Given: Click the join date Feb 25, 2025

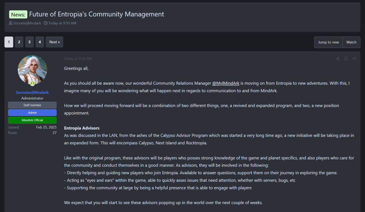Looking at the screenshot, I should point(46,127).
